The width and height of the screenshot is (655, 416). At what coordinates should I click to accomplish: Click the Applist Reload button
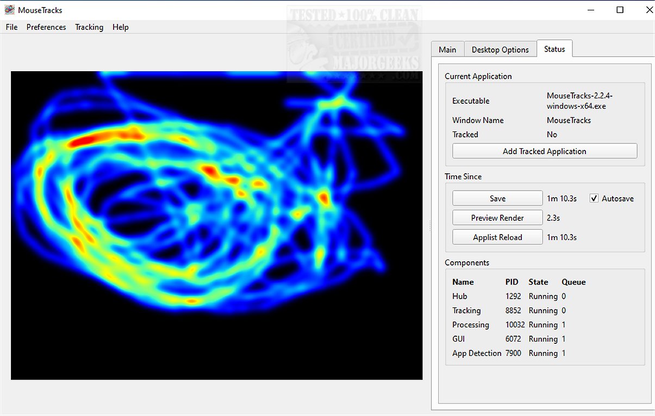[x=497, y=237]
